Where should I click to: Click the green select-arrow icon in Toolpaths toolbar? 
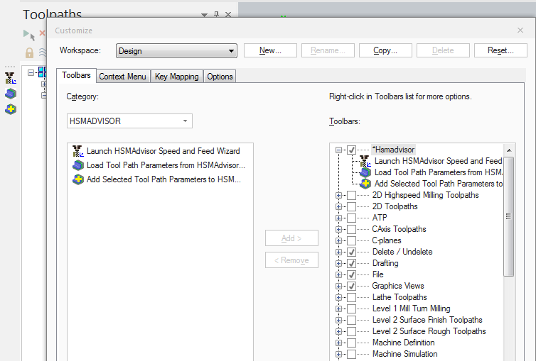(28, 35)
